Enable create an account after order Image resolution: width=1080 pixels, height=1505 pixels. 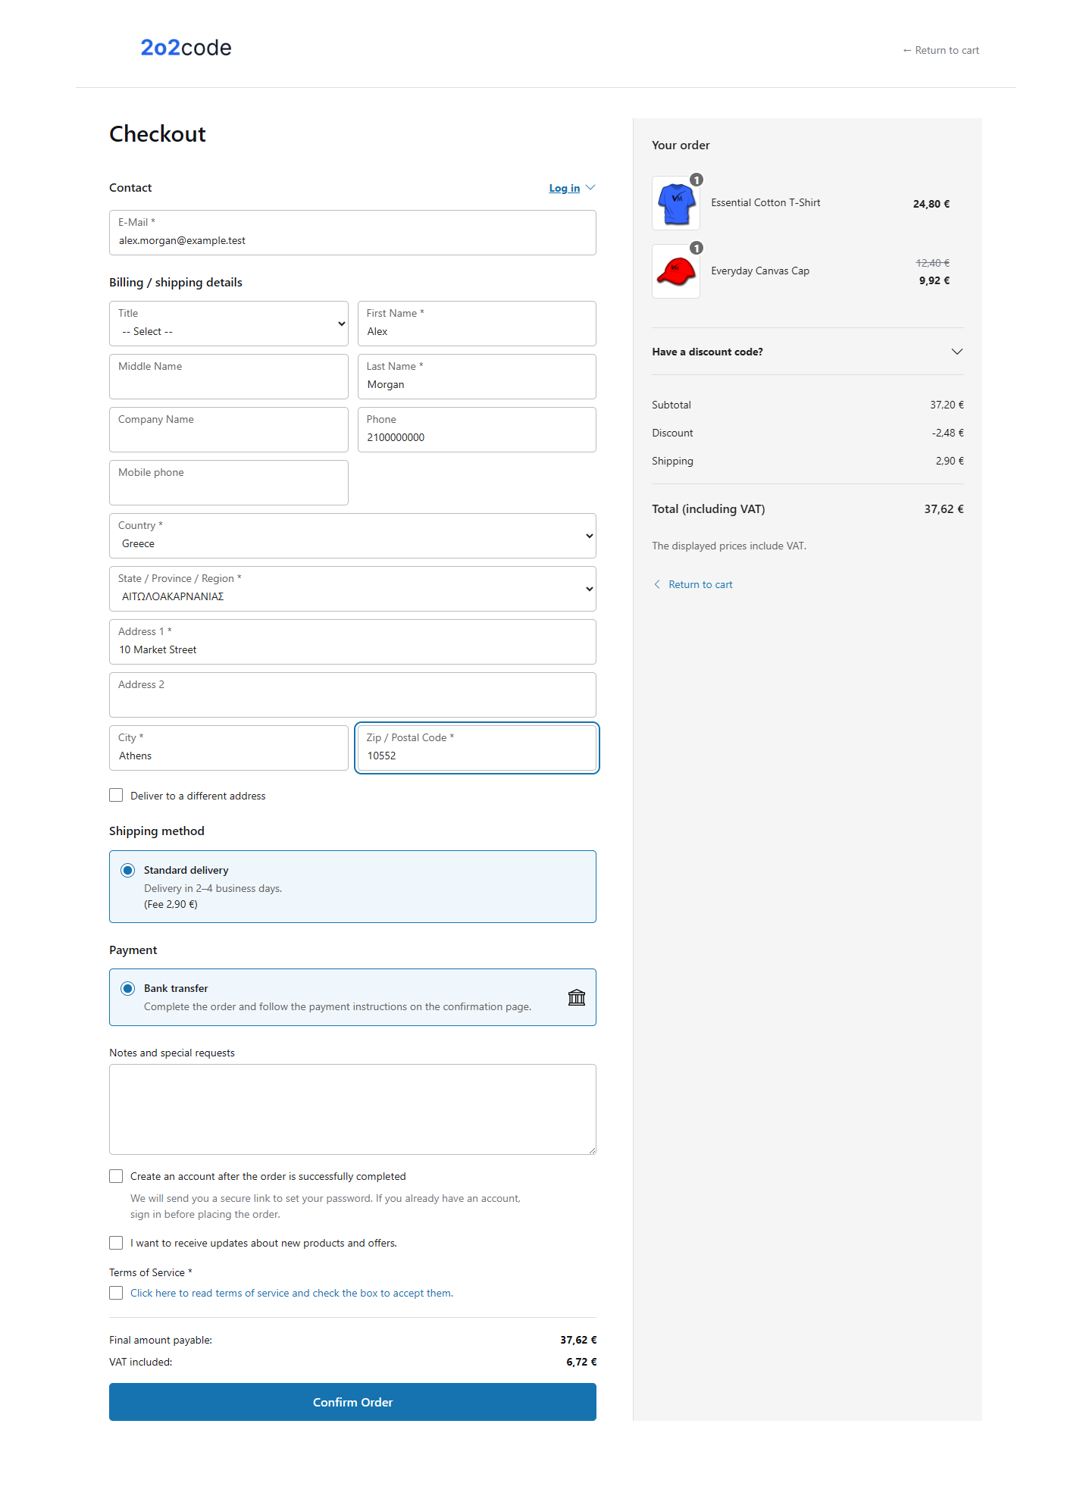click(116, 1176)
